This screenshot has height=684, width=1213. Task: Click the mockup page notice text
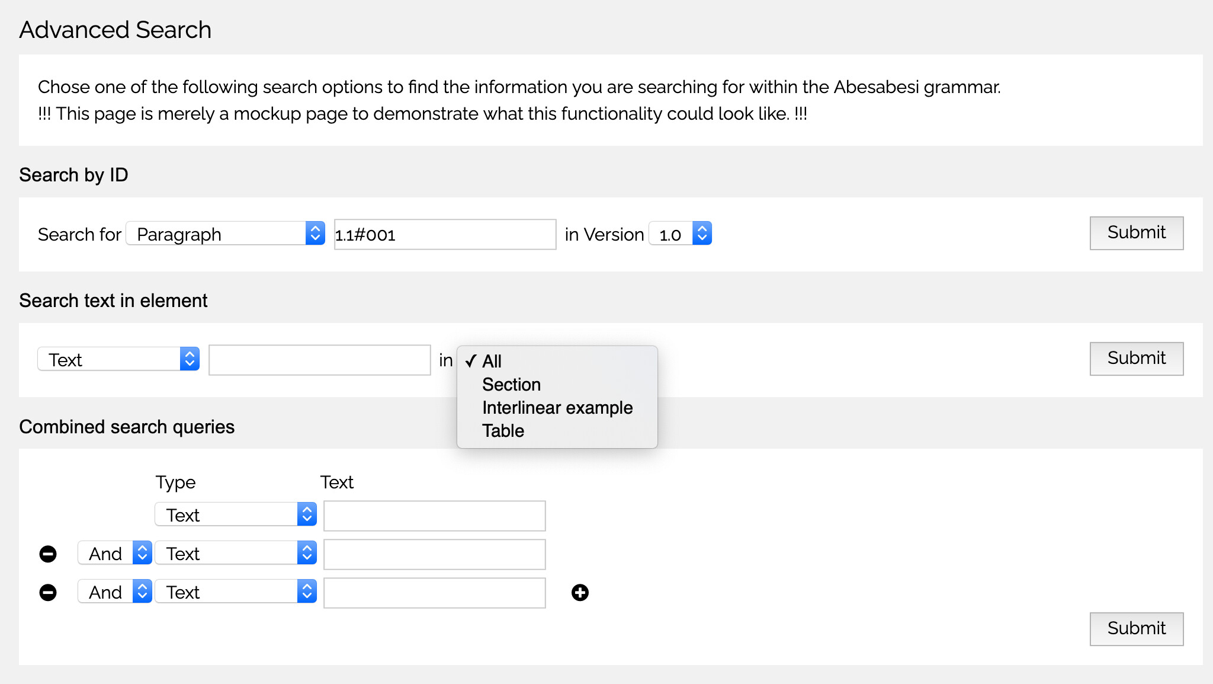[x=422, y=113]
